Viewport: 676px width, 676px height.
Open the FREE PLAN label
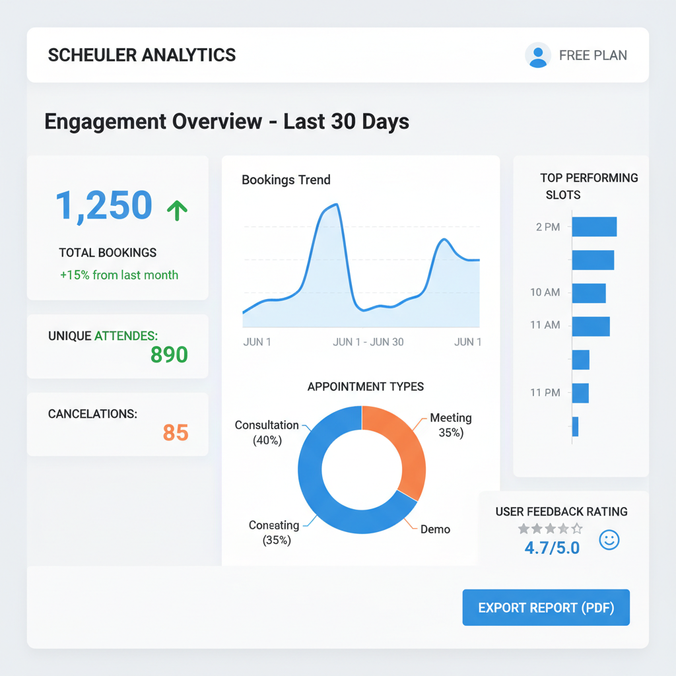pyautogui.click(x=593, y=55)
